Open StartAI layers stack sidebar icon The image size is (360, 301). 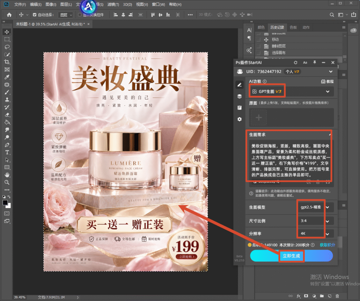pos(239,96)
